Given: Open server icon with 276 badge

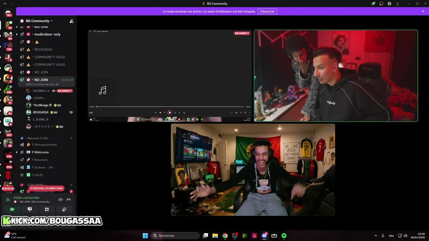Looking at the screenshot, I should [8, 154].
